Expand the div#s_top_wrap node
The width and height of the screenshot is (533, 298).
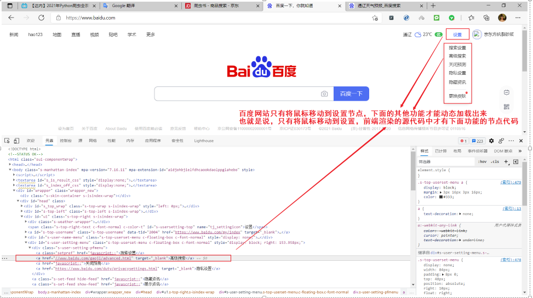click(x=22, y=206)
